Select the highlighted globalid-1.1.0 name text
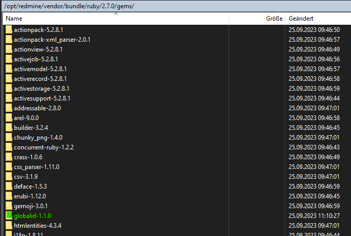 32,216
